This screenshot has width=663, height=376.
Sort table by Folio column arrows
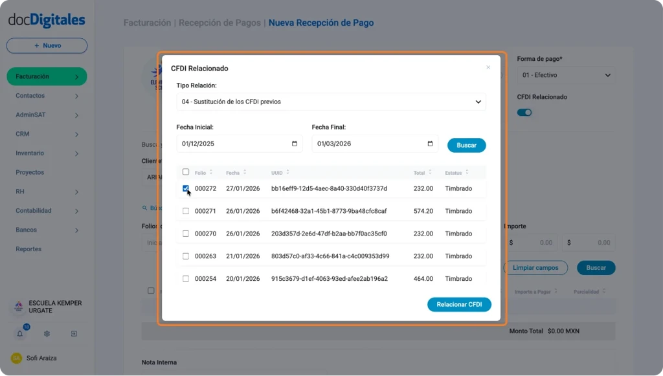point(211,173)
